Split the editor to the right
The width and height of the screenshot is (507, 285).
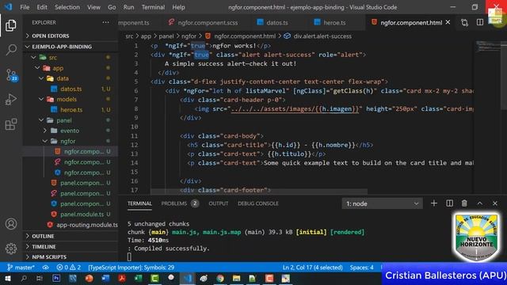pyautogui.click(x=480, y=22)
